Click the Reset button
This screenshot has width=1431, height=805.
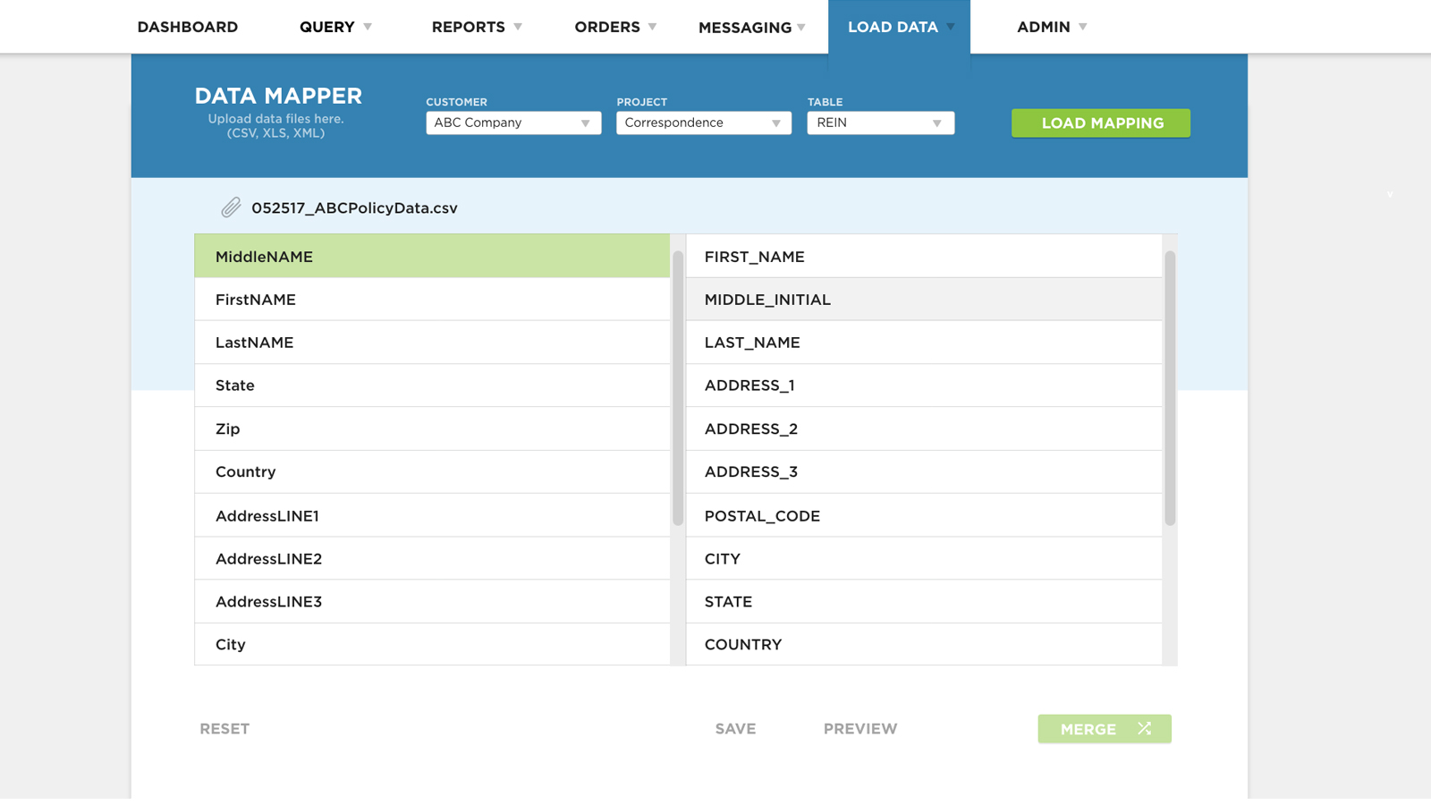point(224,729)
